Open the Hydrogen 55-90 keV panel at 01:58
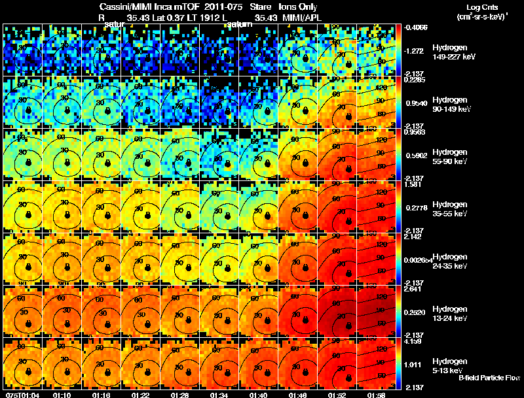 [376, 155]
